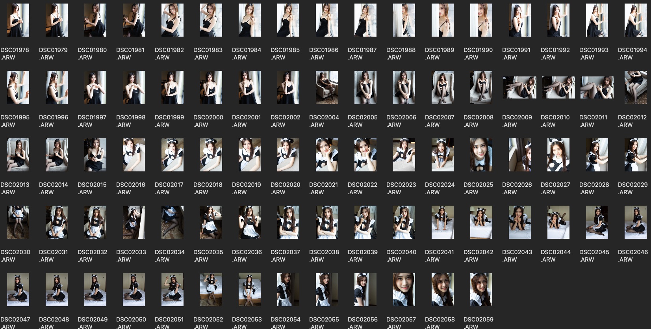Image resolution: width=651 pixels, height=329 pixels.
Task: Click the DSC02015.ARW thumbnail
Action: tap(95, 155)
